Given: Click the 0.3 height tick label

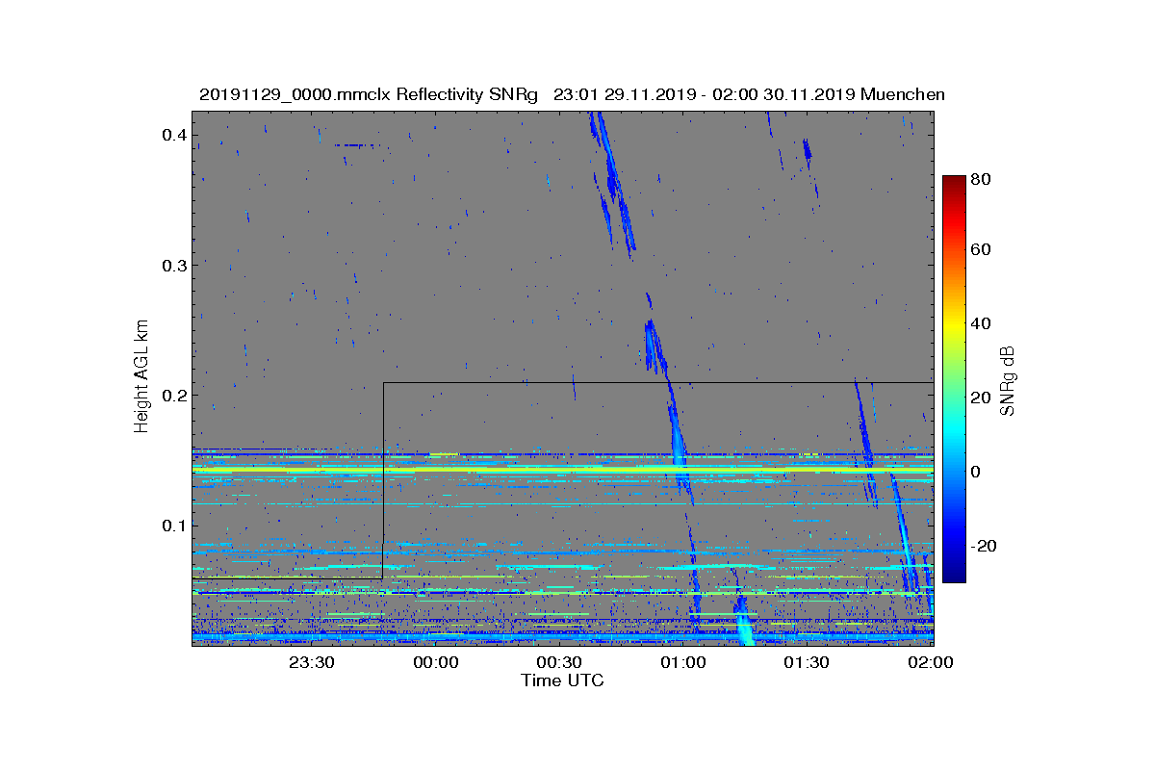Looking at the screenshot, I should click(x=173, y=265).
